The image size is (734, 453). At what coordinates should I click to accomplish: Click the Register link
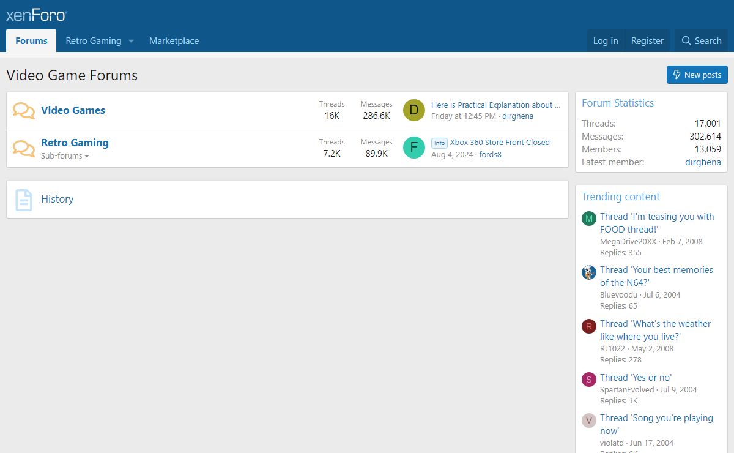647,41
